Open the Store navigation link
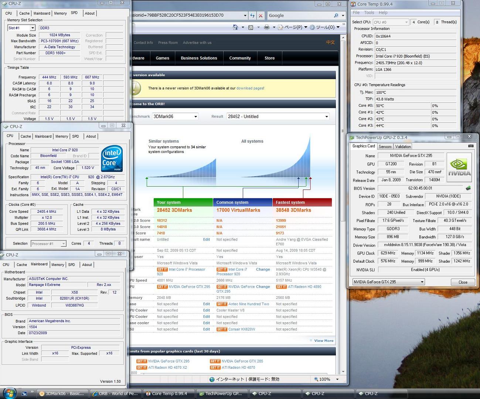 [269, 58]
